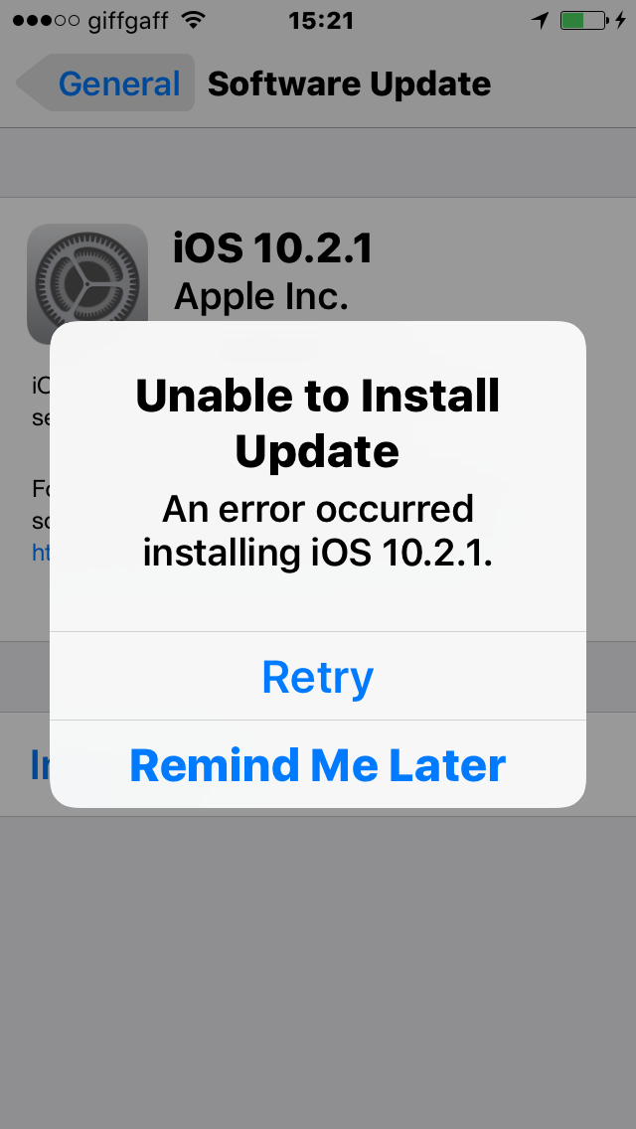Go back to General settings

coord(105,82)
